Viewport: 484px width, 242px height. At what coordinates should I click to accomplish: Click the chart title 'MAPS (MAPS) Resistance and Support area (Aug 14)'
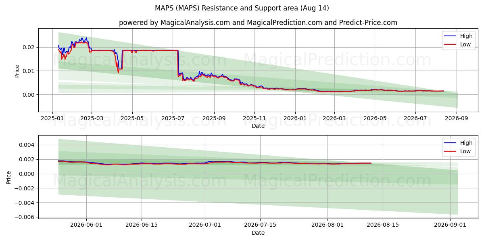(242, 8)
